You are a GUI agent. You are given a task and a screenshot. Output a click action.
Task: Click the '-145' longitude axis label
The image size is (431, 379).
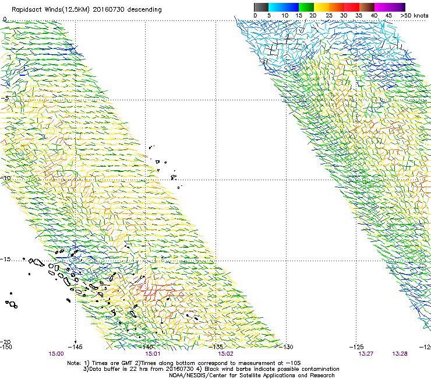point(75,347)
